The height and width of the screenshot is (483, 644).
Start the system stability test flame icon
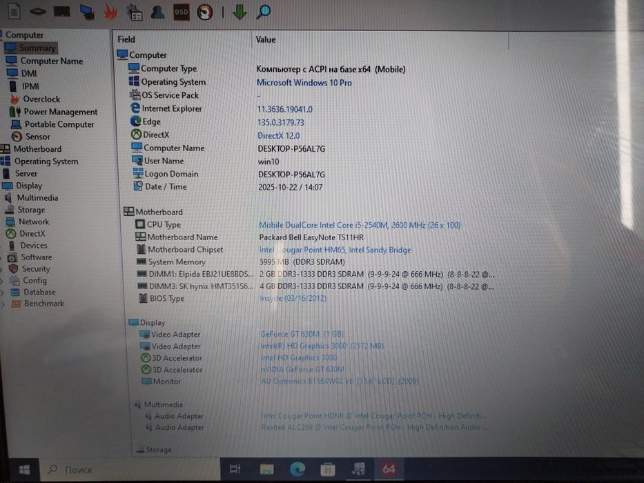[x=110, y=12]
